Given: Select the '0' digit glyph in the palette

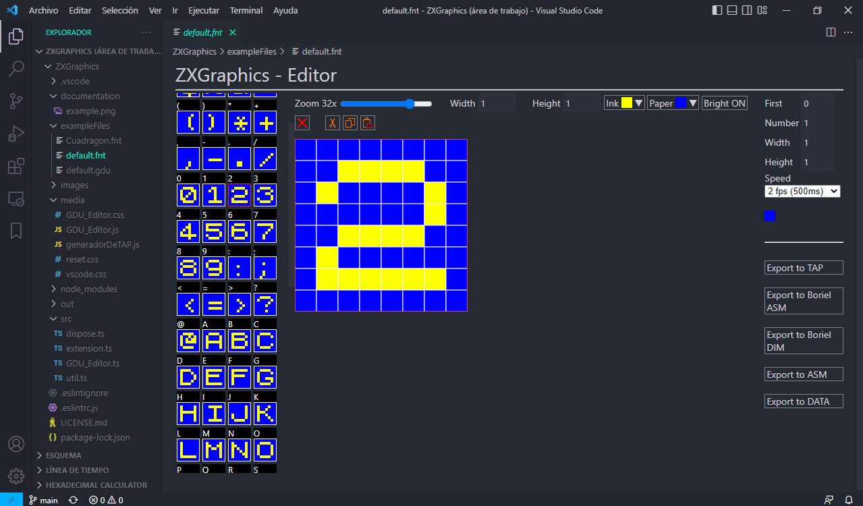Looking at the screenshot, I should (188, 195).
